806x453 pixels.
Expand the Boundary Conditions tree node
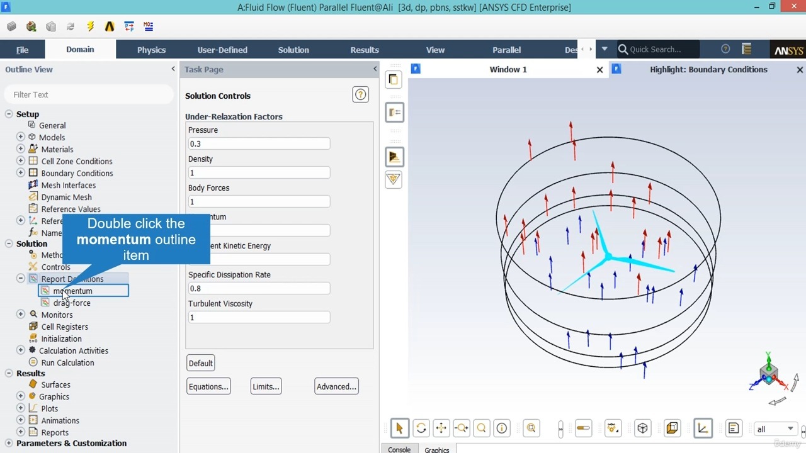pos(21,173)
